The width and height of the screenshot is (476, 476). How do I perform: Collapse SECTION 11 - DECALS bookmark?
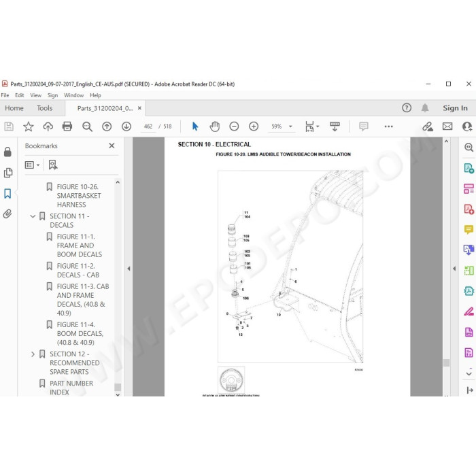point(33,216)
